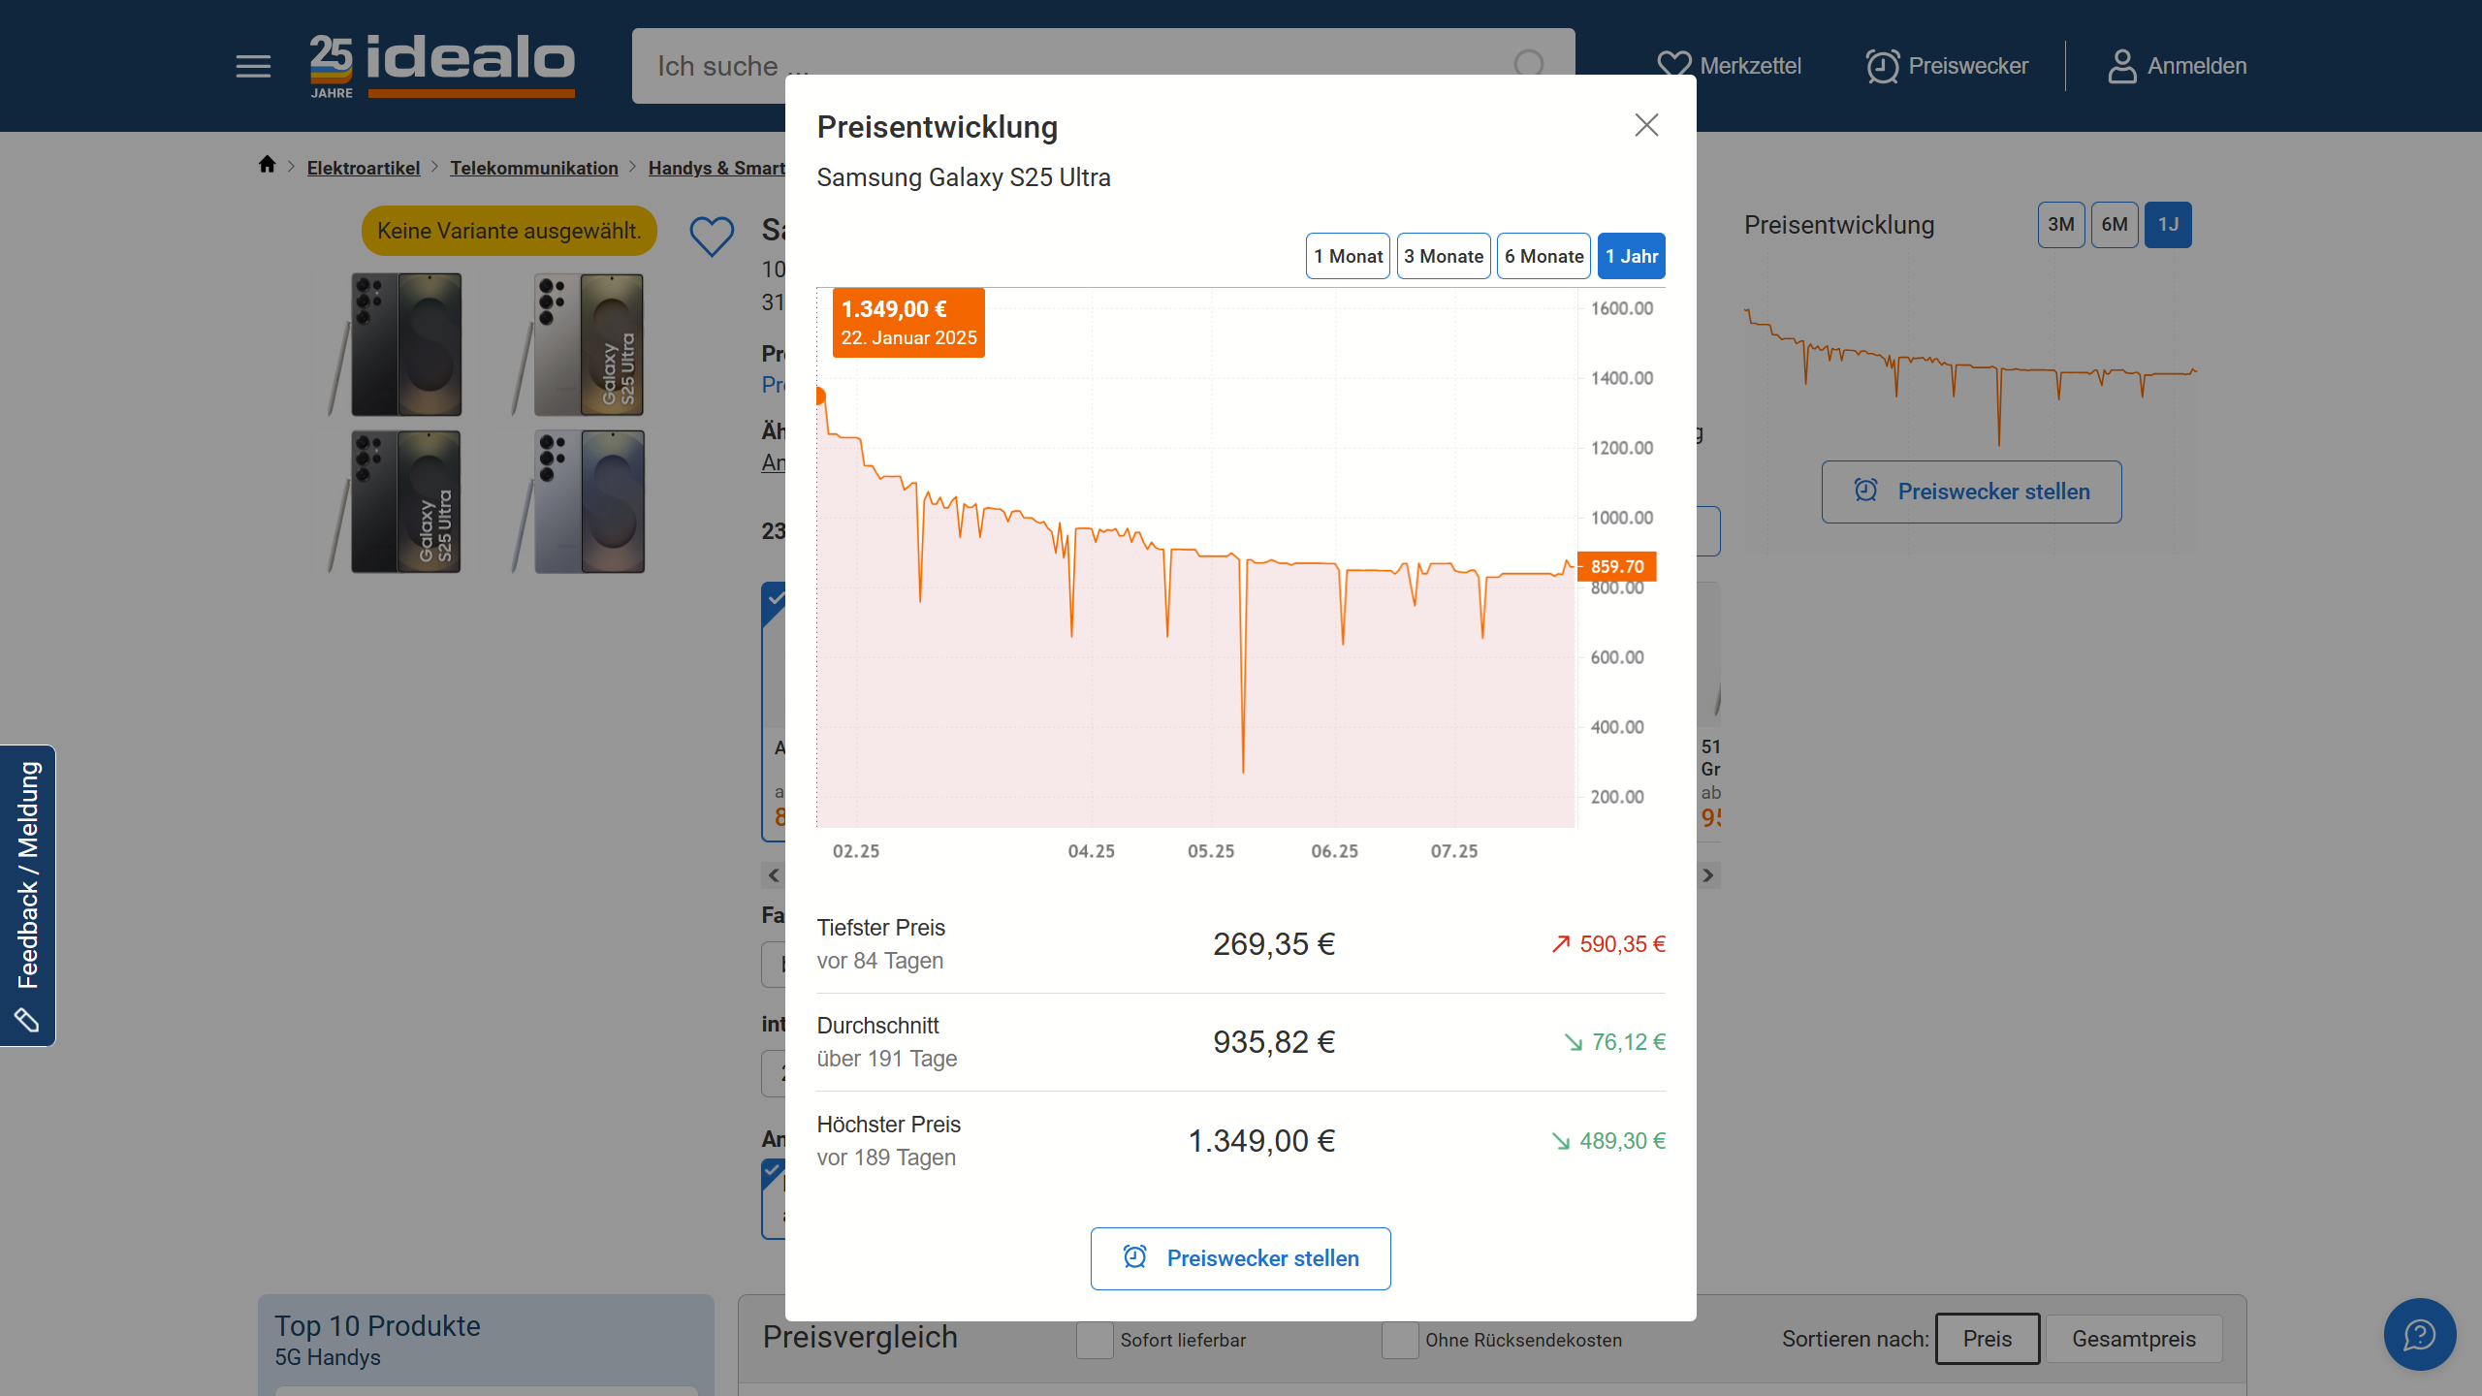Enable the Sofort lieferbar checkbox
This screenshot has height=1396, width=2482.
pos(1095,1340)
